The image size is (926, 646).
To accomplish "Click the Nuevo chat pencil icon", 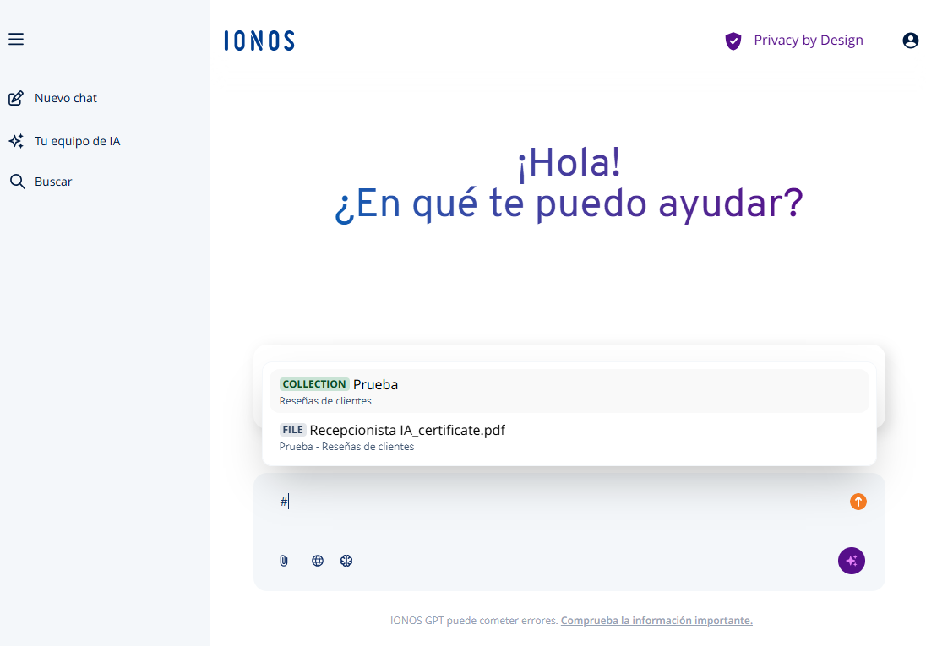I will coord(16,98).
